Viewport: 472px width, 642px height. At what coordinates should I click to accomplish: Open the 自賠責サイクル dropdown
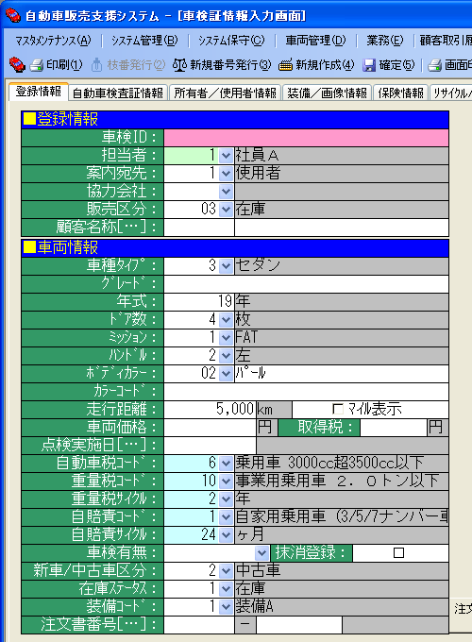226,534
